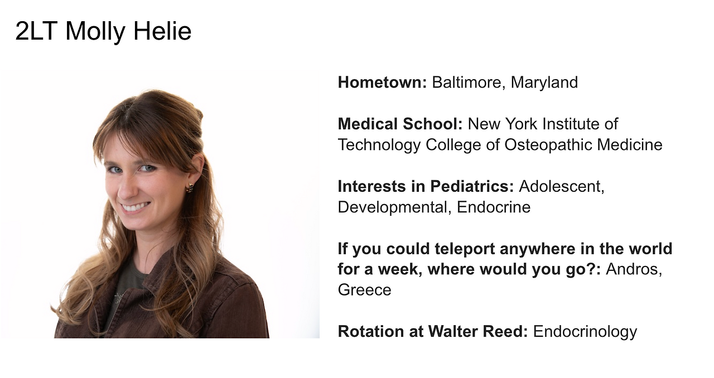Click the word "Andros,"
The image size is (714, 378).
pyautogui.click(x=634, y=269)
